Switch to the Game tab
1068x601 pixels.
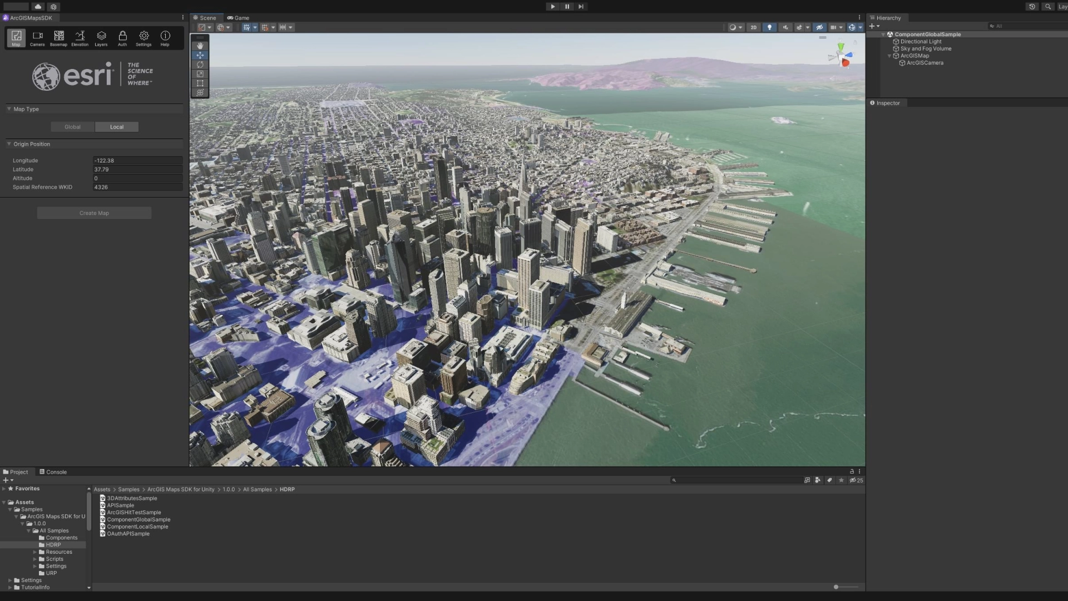(238, 18)
